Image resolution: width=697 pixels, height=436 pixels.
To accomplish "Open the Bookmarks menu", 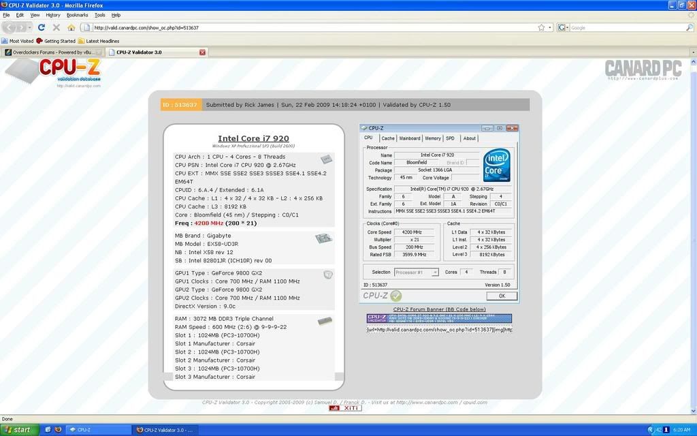I will [x=77, y=14].
